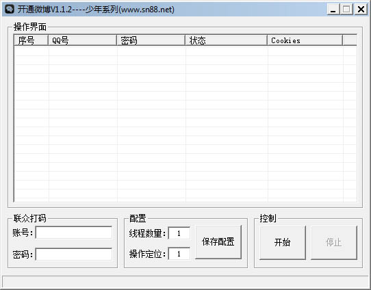Click the 操作定位 value field

(x=179, y=254)
